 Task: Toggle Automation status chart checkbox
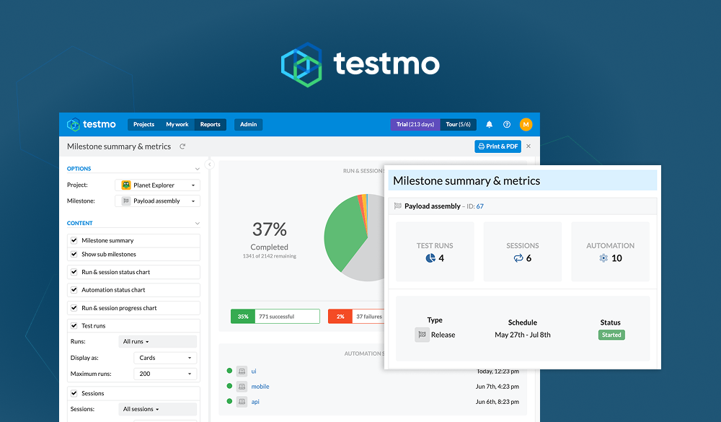point(74,290)
